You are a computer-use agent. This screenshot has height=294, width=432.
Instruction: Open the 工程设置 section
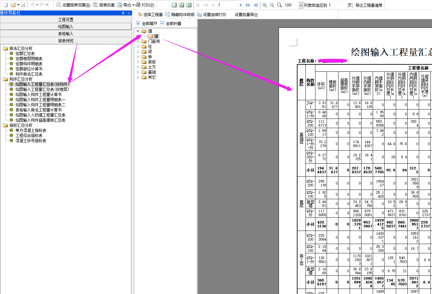point(66,20)
